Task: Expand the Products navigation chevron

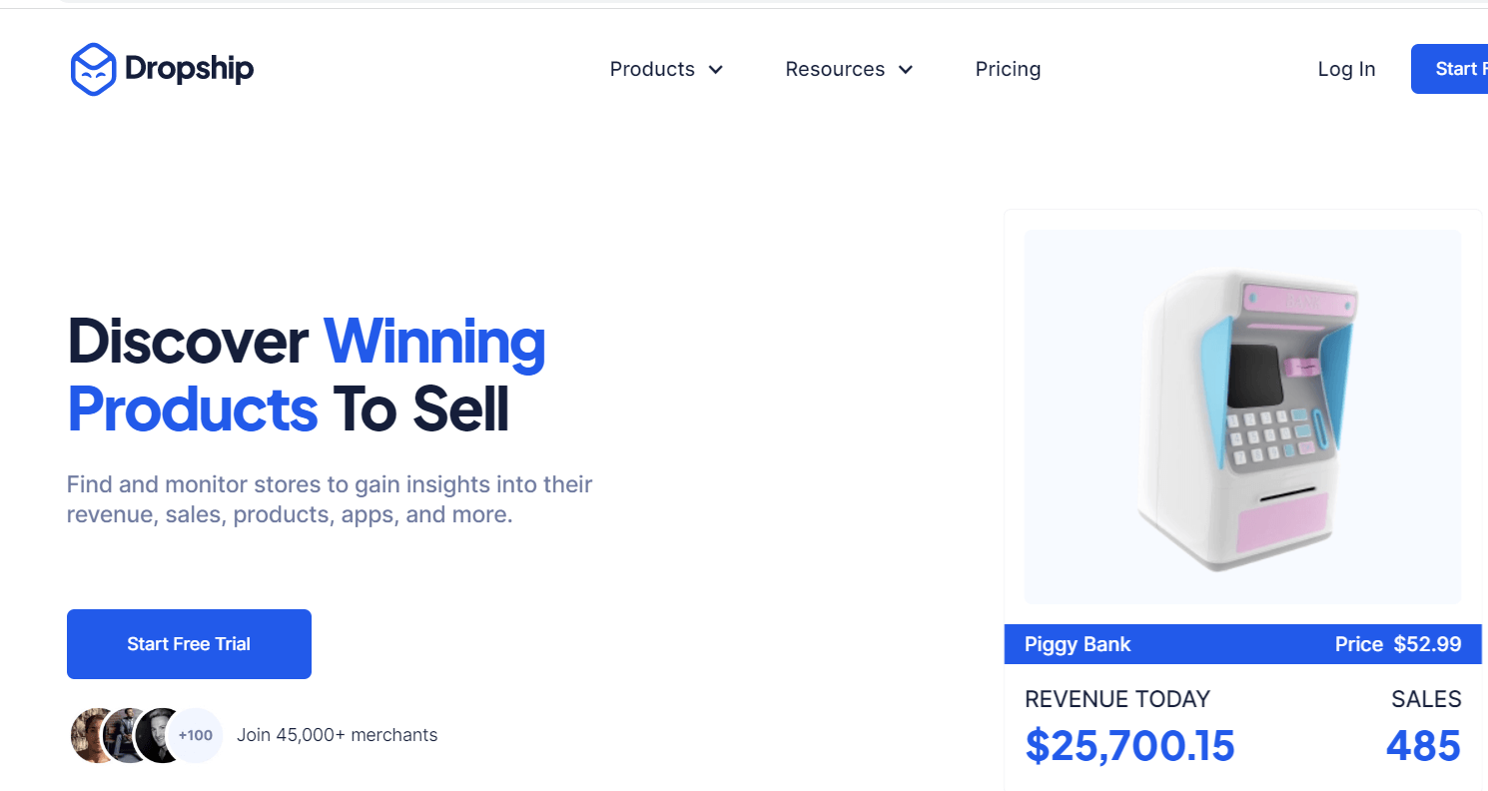Action: tap(715, 70)
